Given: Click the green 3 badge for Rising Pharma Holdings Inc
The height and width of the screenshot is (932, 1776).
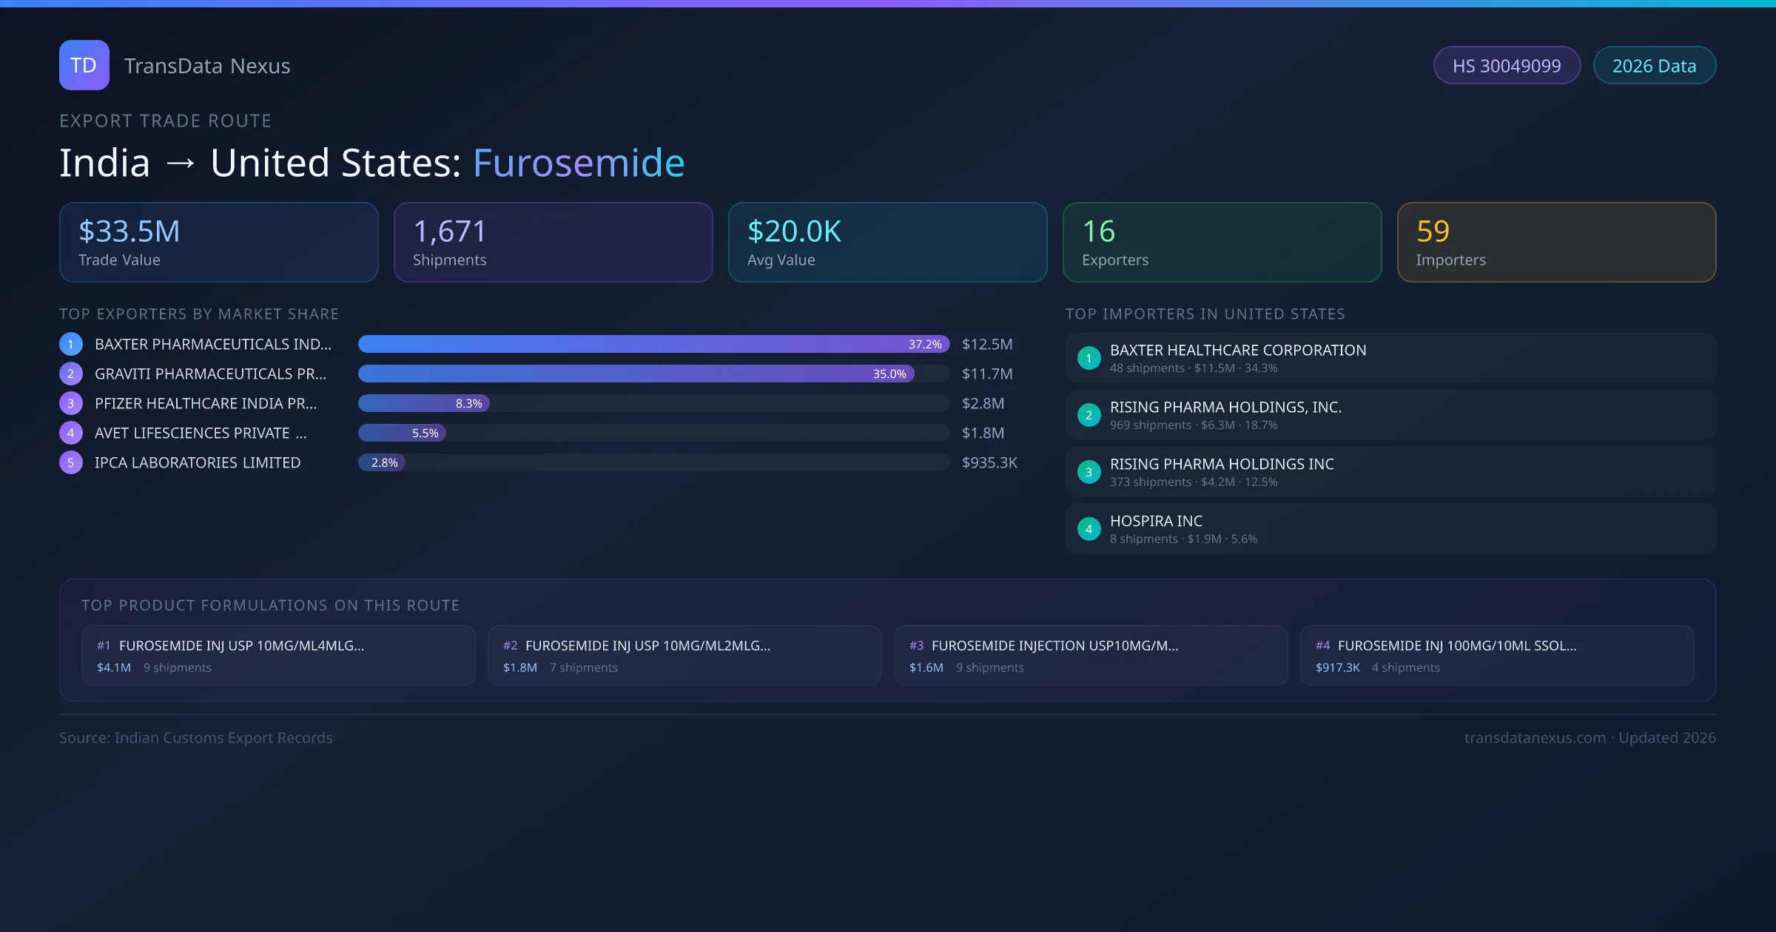Looking at the screenshot, I should pos(1089,472).
